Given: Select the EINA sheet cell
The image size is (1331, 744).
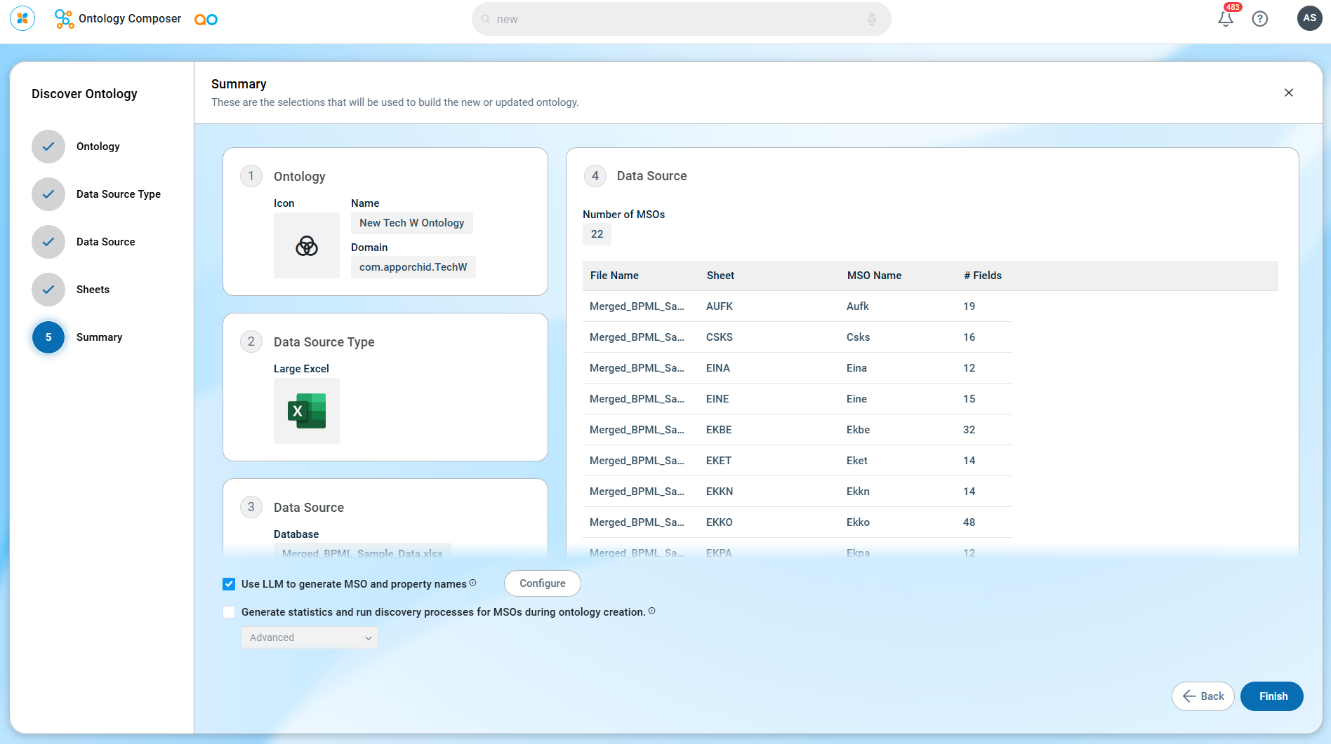Looking at the screenshot, I should click(x=718, y=368).
